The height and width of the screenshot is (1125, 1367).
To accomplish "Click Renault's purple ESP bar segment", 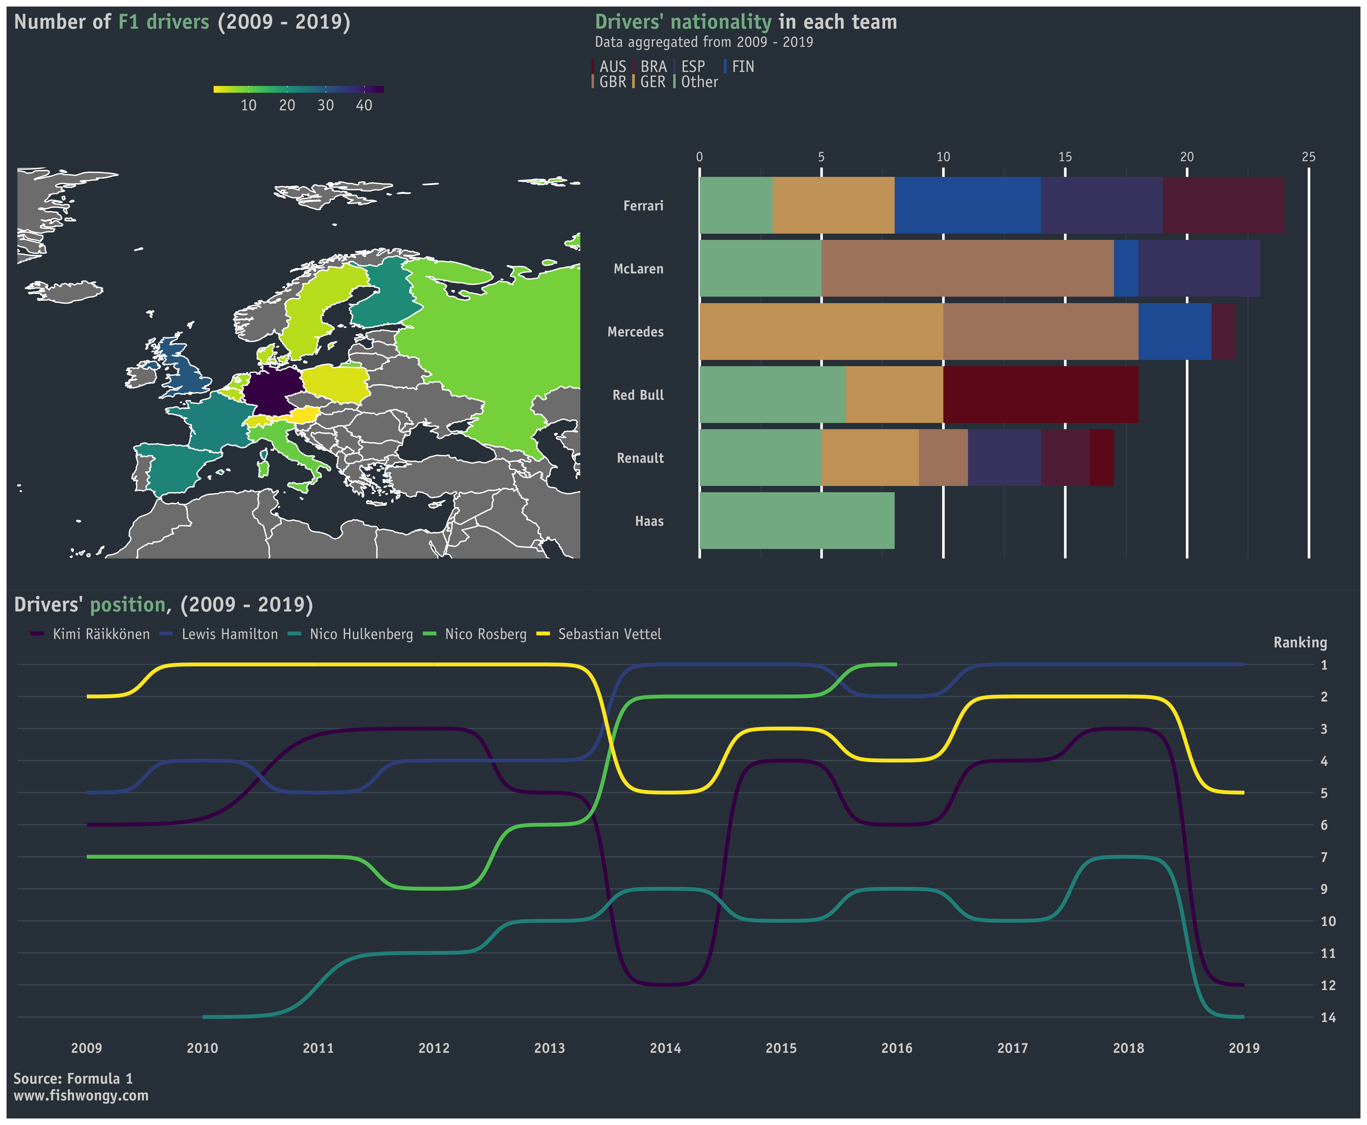I will tap(1004, 458).
